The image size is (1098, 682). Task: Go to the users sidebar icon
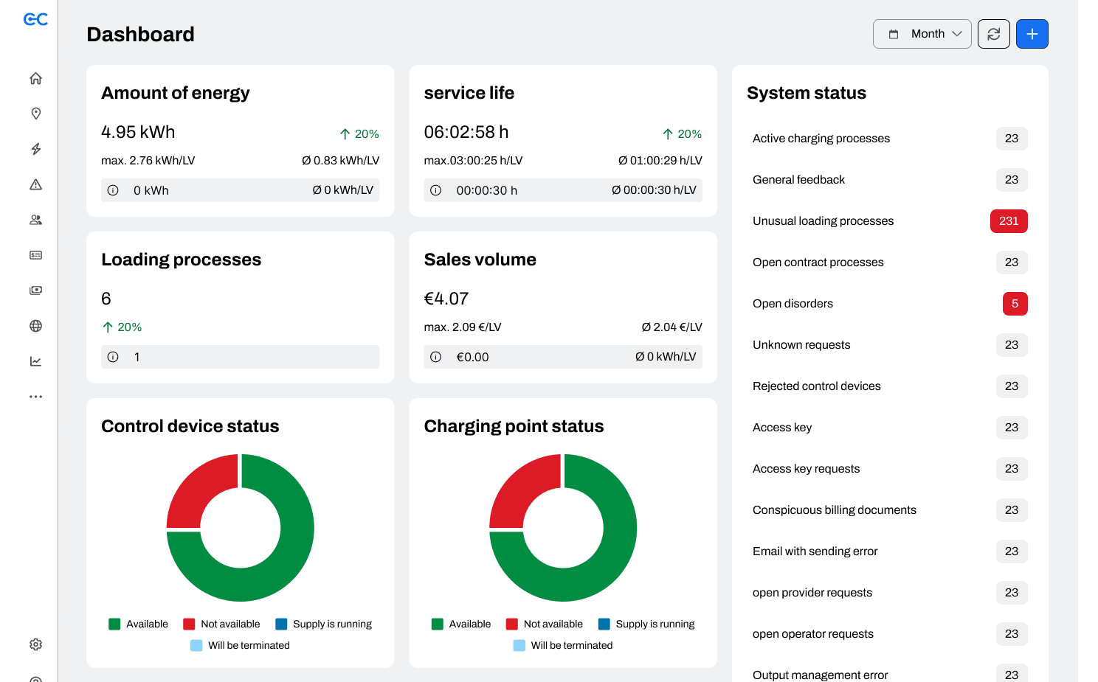(35, 220)
